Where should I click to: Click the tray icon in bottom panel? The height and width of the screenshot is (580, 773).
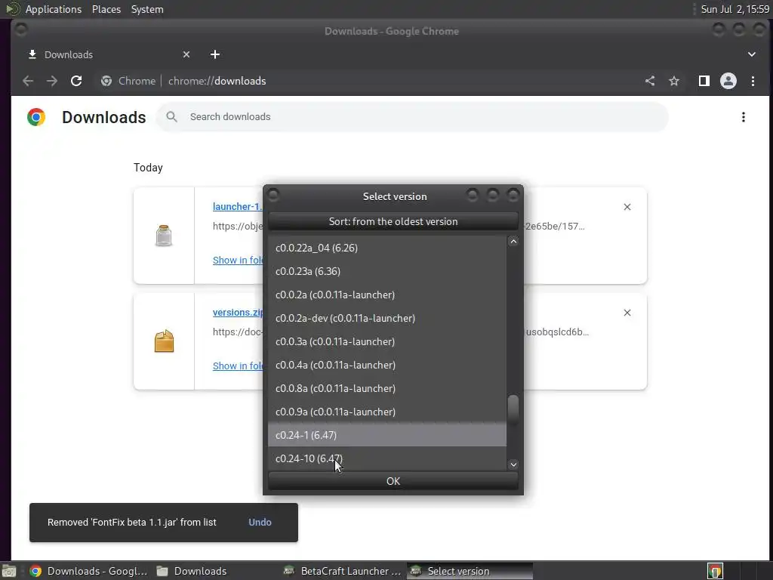pyautogui.click(x=715, y=571)
